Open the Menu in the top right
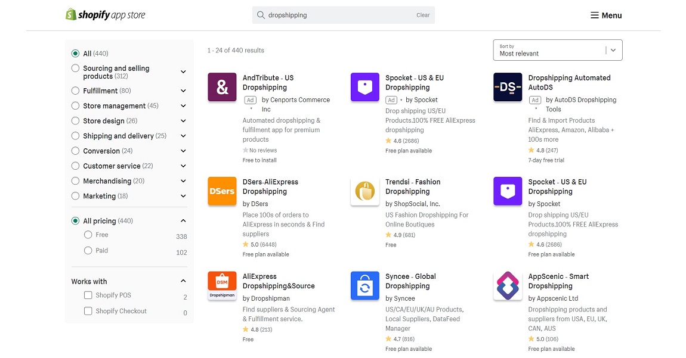This screenshot has width=686, height=358. pos(606,15)
